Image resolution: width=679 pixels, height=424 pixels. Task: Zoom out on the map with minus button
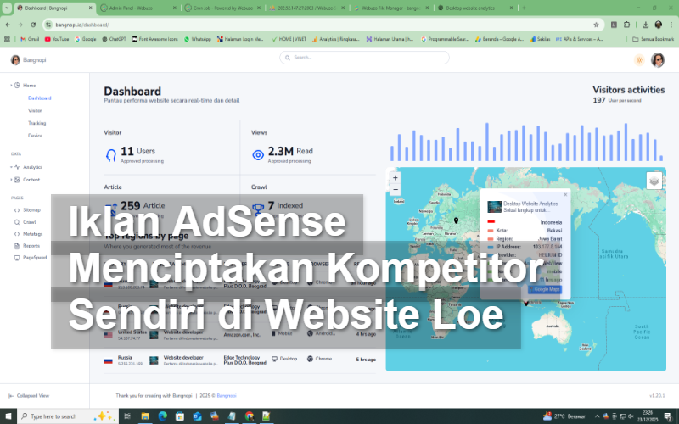(x=396, y=189)
